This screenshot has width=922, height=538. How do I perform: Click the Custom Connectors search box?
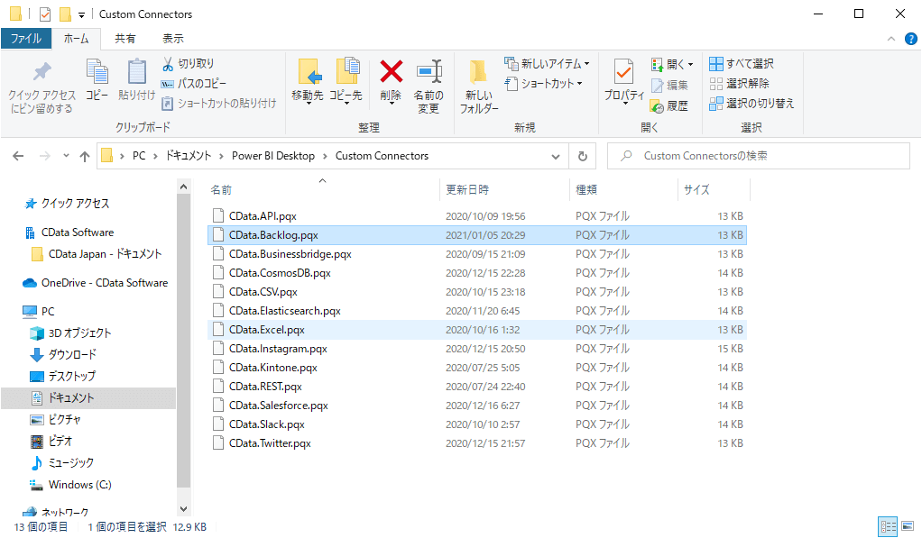(x=759, y=156)
